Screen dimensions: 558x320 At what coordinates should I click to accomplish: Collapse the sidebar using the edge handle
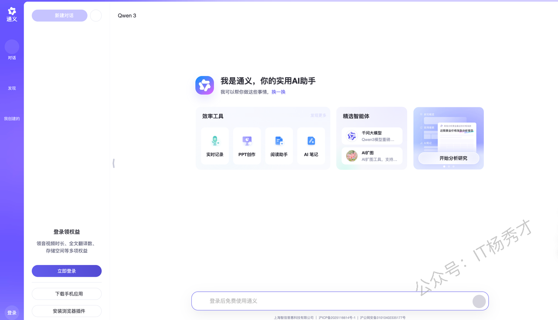(113, 163)
